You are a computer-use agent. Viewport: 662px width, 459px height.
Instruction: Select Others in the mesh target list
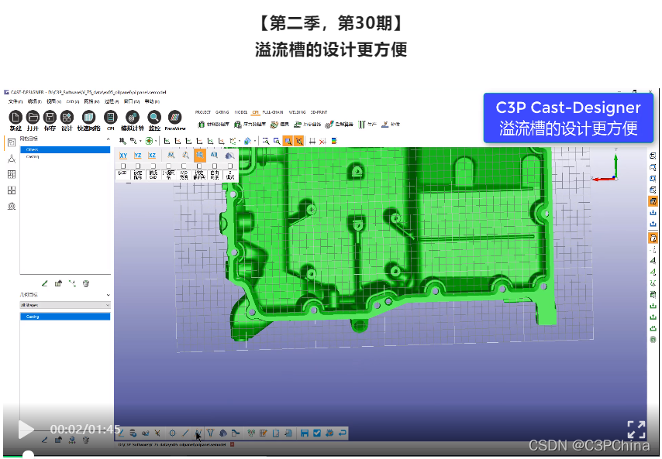[x=65, y=149]
